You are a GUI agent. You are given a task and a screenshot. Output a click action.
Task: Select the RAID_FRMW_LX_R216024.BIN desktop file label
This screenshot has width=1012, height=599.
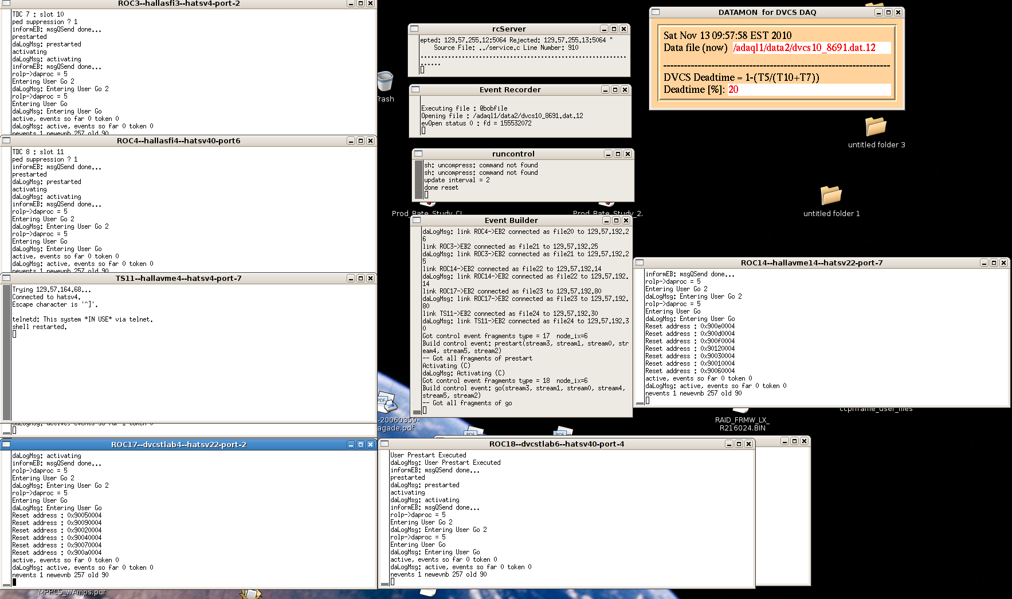[742, 424]
